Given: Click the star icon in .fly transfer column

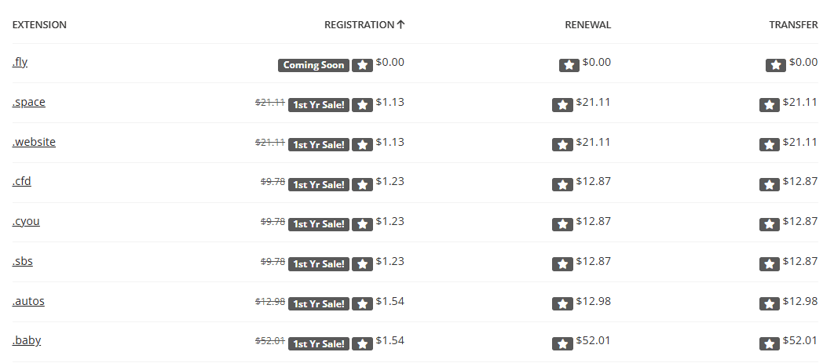Looking at the screenshot, I should pos(776,65).
